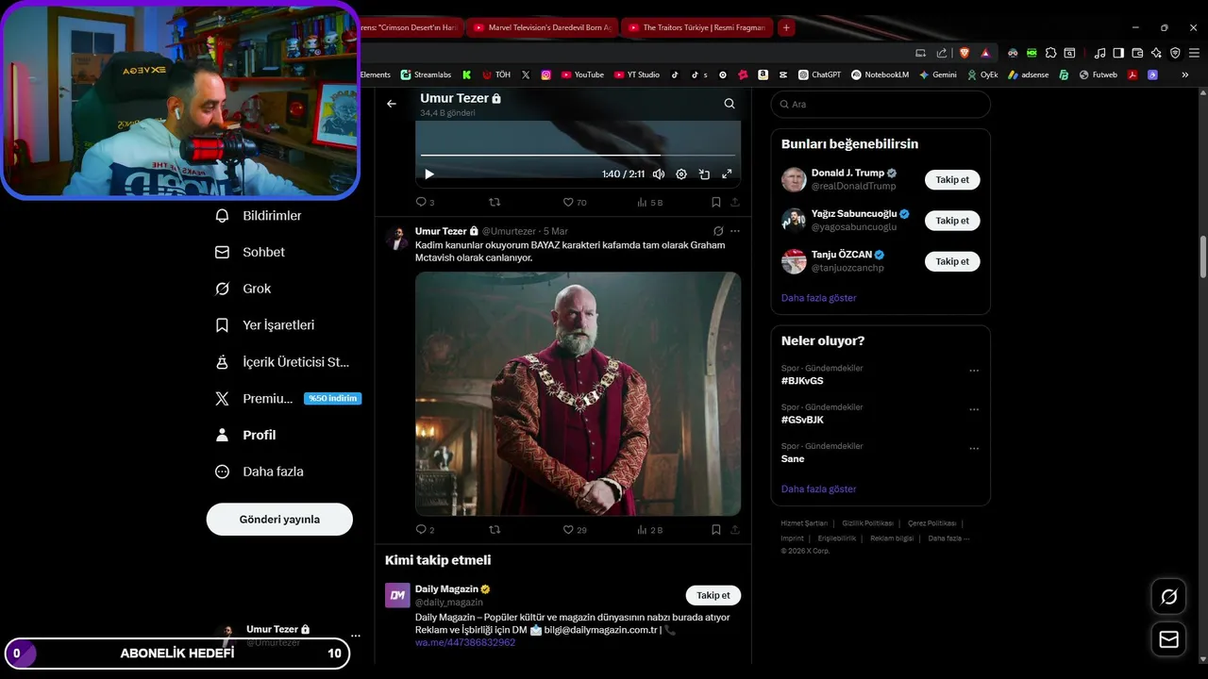This screenshot has height=679, width=1208.
Task: Like the video tweet with 70 likes
Action: point(575,202)
